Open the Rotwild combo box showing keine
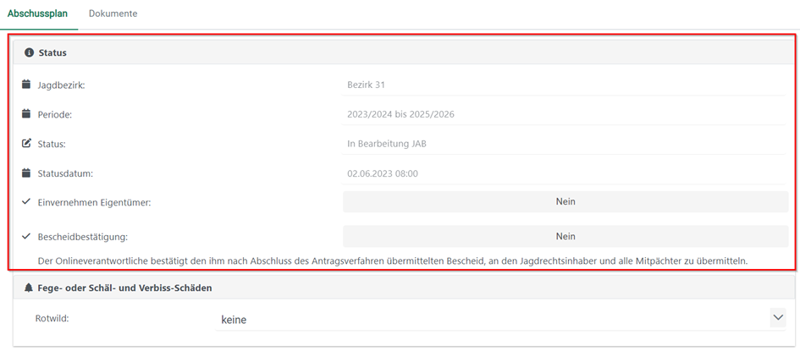This screenshot has width=800, height=351. click(x=491, y=320)
